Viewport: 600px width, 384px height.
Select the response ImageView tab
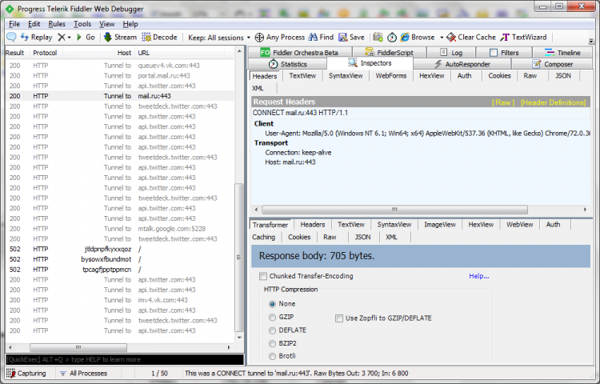[x=440, y=225]
